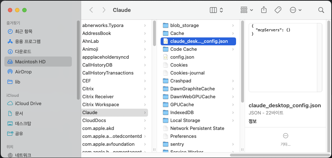Image resolution: width=332 pixels, height=158 pixels.
Task: Select the appplaceholdersyncd row
Action: (115, 57)
